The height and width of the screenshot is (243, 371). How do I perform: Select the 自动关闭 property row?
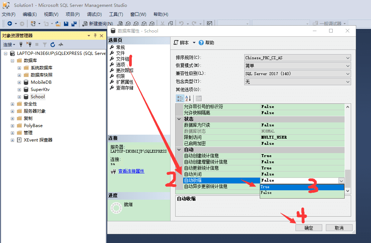[x=264, y=174]
